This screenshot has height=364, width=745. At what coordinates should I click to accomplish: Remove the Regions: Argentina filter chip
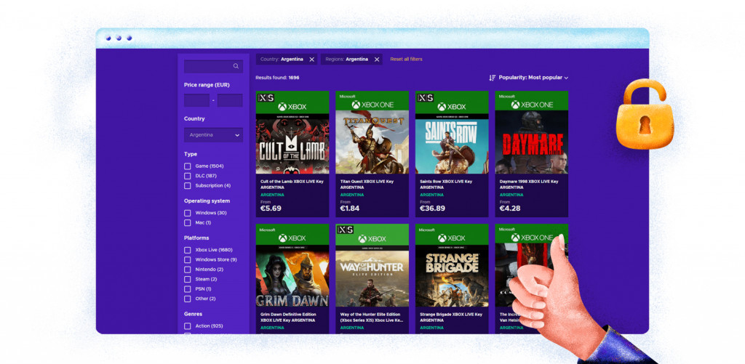(377, 60)
